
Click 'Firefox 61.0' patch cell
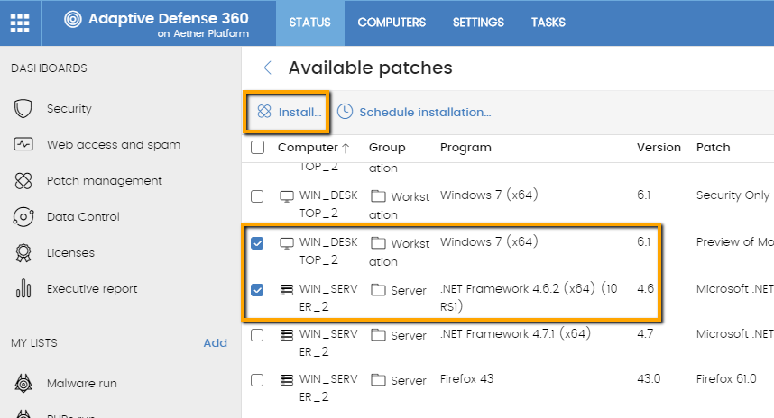[x=726, y=378]
